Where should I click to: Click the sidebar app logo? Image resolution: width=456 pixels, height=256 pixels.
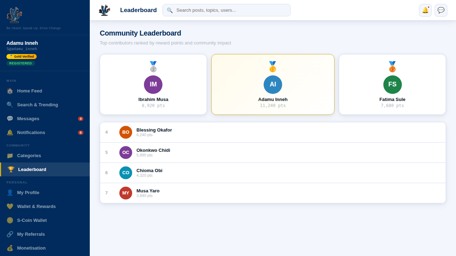[x=15, y=15]
